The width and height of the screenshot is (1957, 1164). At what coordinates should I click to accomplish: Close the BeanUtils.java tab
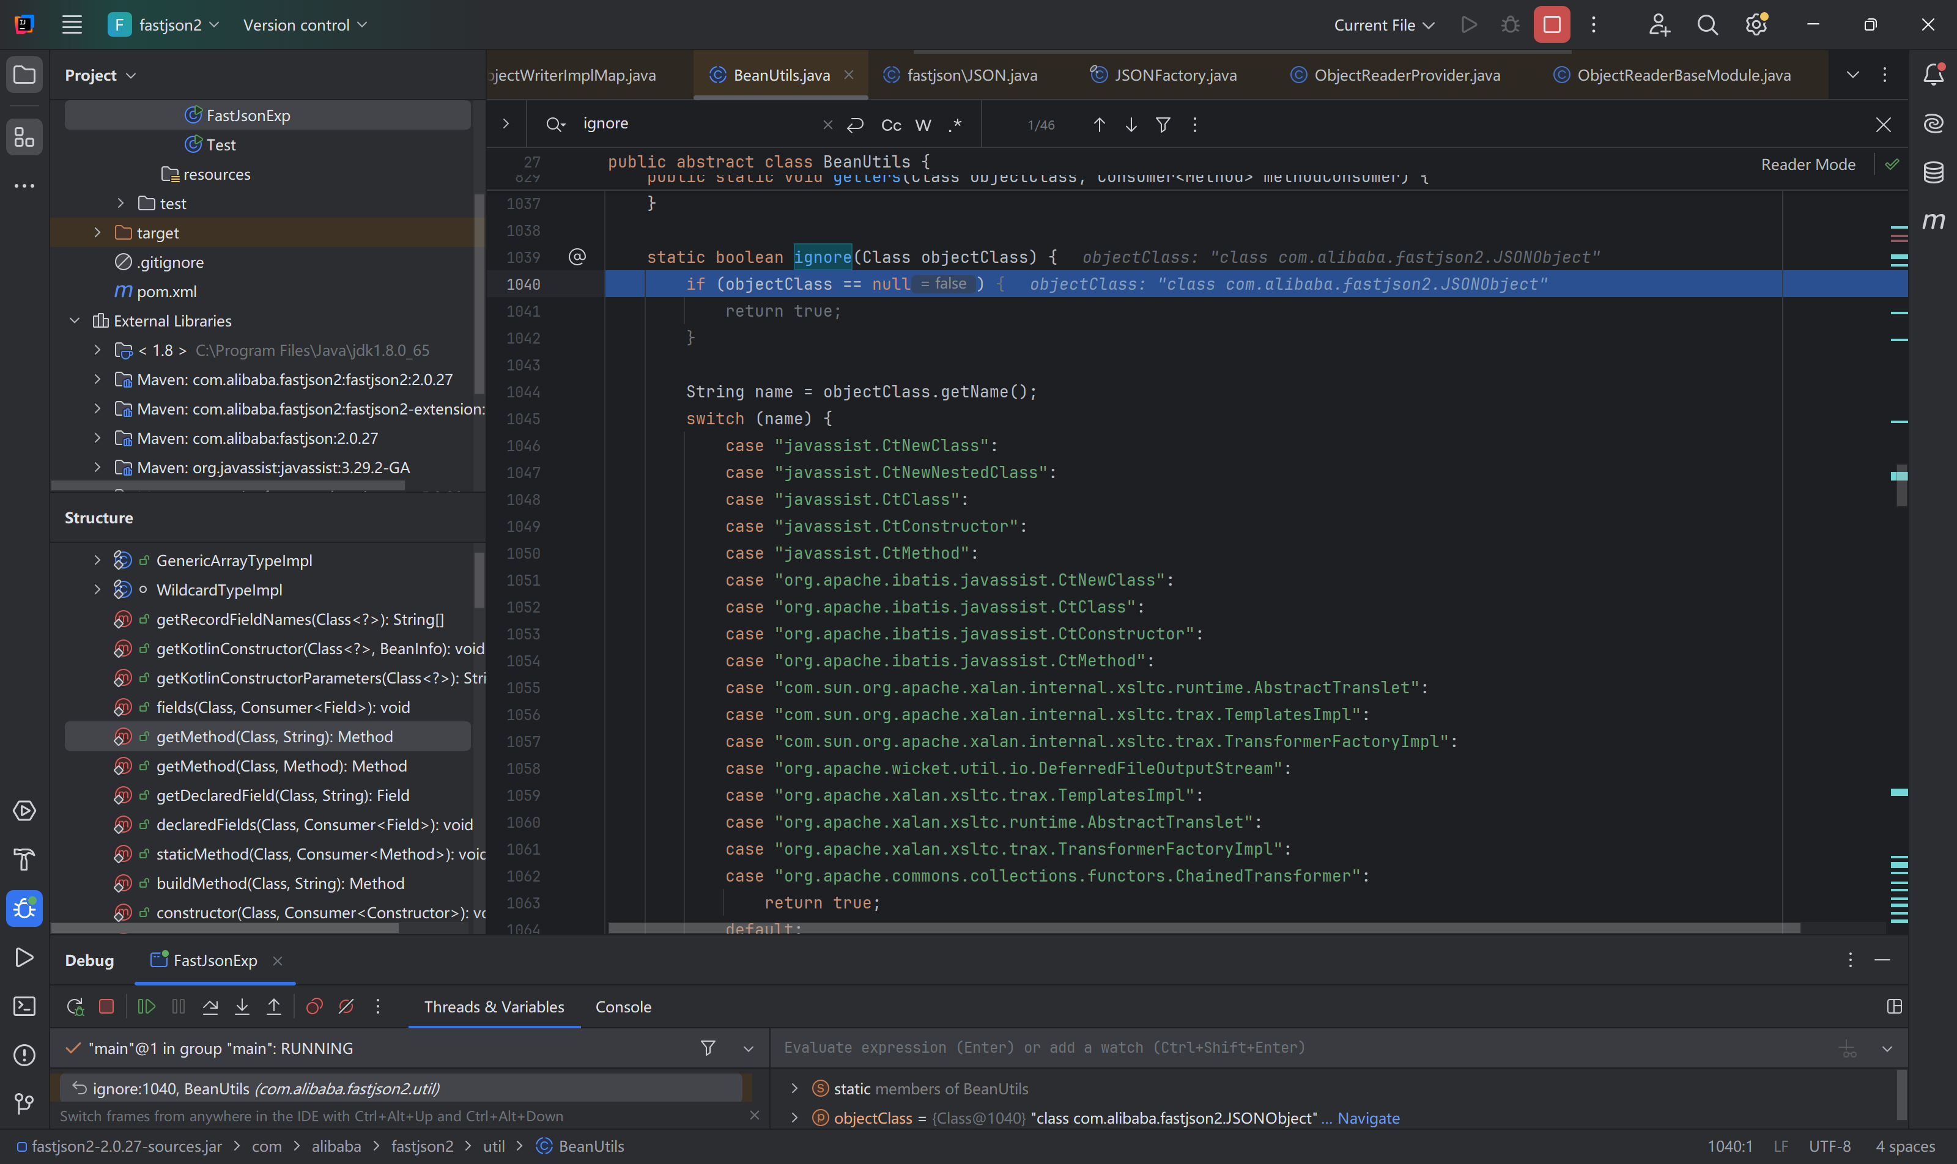coord(848,75)
